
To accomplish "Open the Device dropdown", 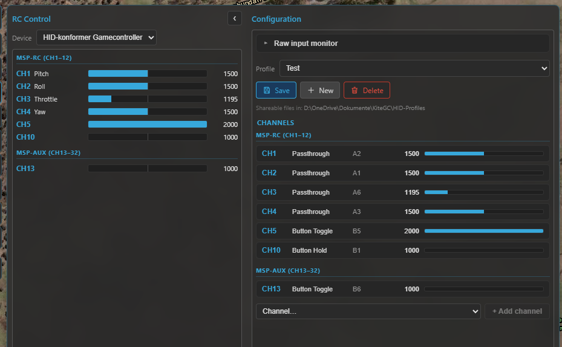I will click(x=96, y=37).
